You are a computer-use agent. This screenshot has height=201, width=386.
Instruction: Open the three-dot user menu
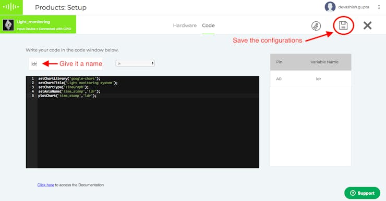[379, 7]
